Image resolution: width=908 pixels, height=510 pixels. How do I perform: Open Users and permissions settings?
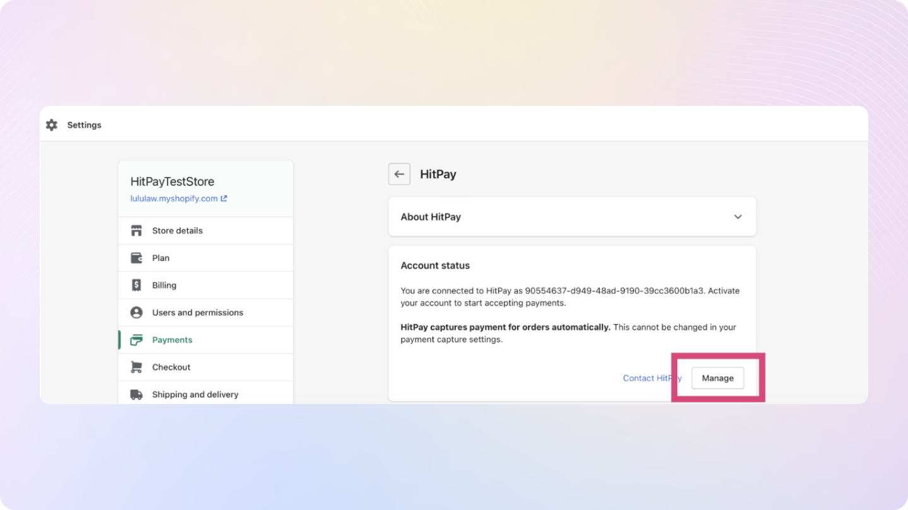[206, 313]
